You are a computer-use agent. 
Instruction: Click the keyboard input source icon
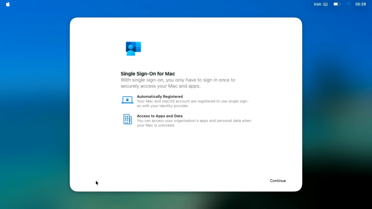(326, 4)
